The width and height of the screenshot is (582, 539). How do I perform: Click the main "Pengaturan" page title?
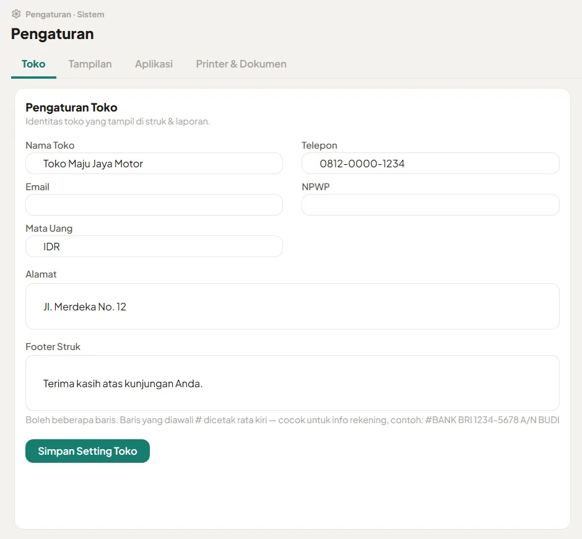pyautogui.click(x=53, y=34)
